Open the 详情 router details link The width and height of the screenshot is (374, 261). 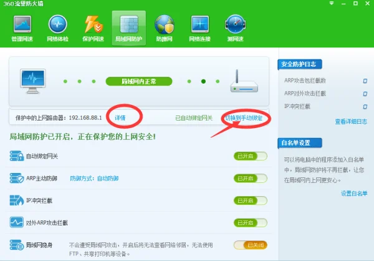tap(120, 118)
